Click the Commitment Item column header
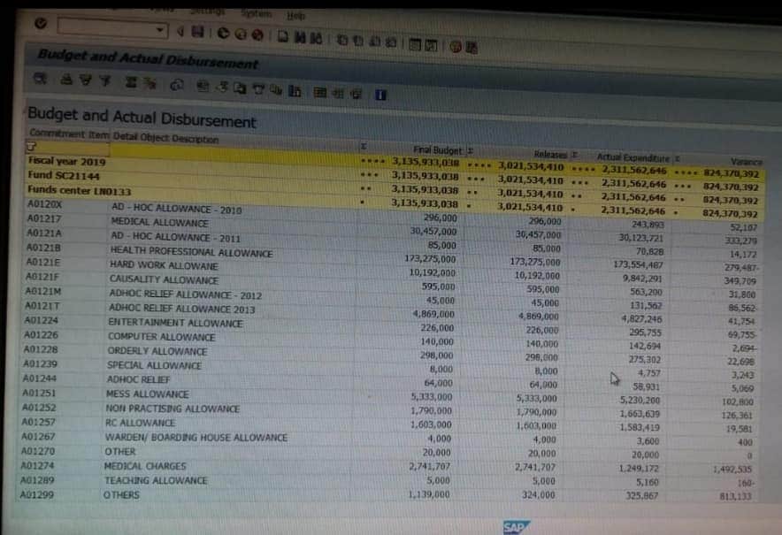782x535 pixels. point(69,134)
